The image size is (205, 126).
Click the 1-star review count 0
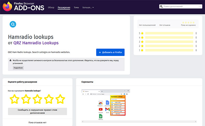196,50
